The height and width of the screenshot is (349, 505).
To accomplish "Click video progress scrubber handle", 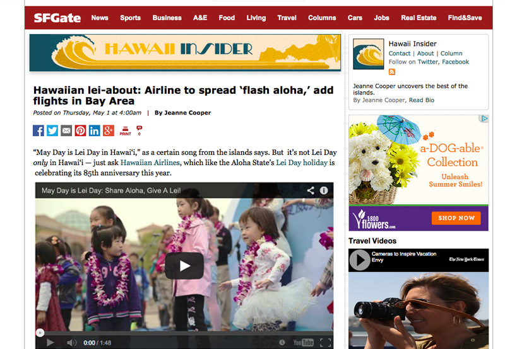I will tap(40, 333).
